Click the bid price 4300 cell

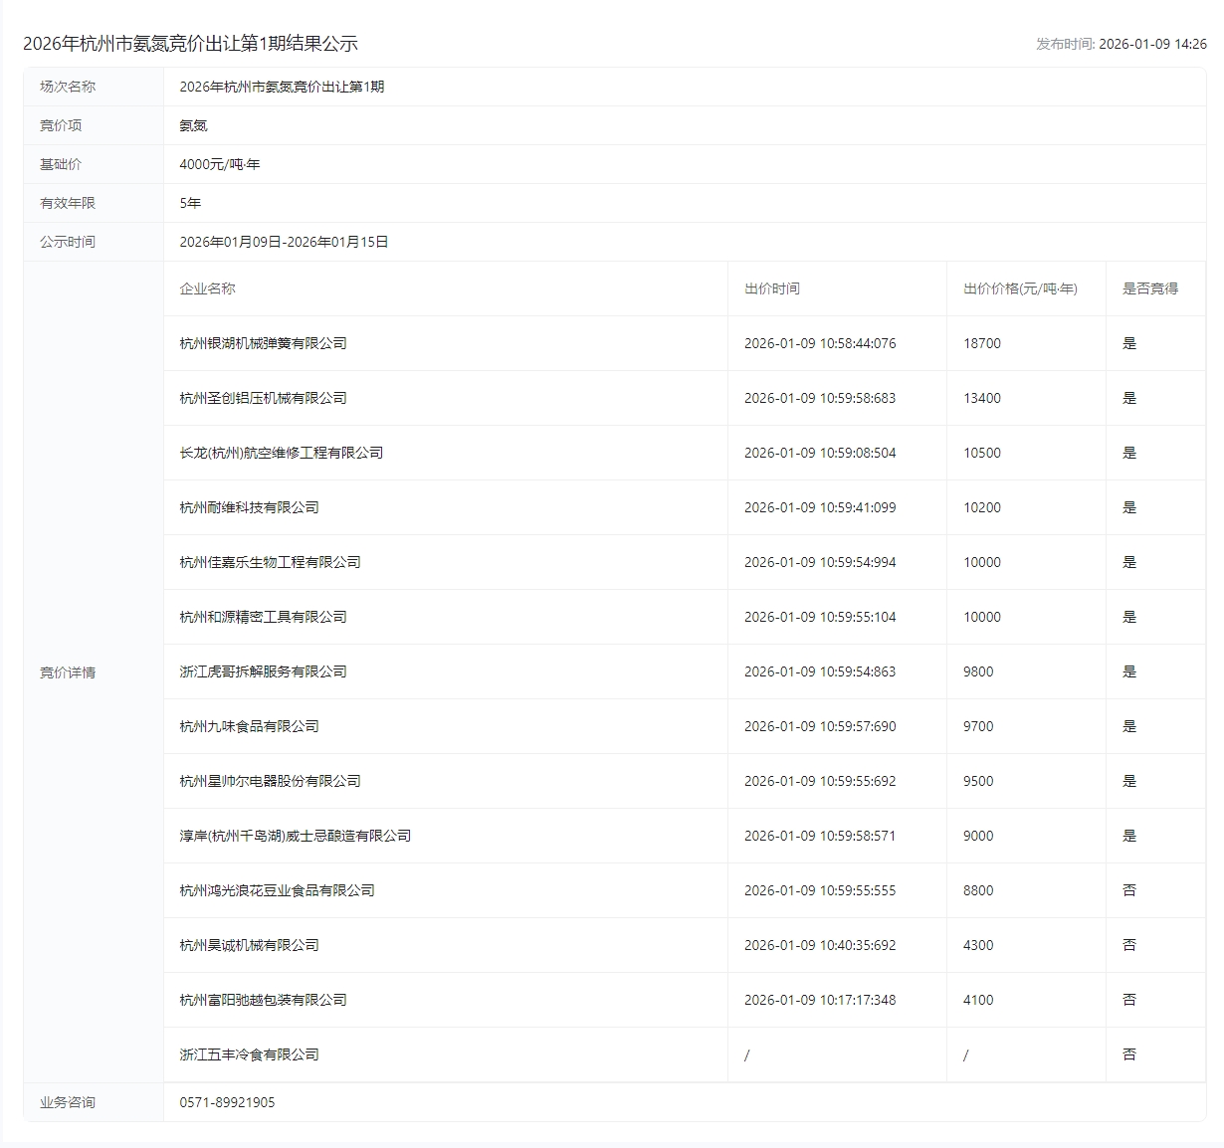[x=977, y=945]
